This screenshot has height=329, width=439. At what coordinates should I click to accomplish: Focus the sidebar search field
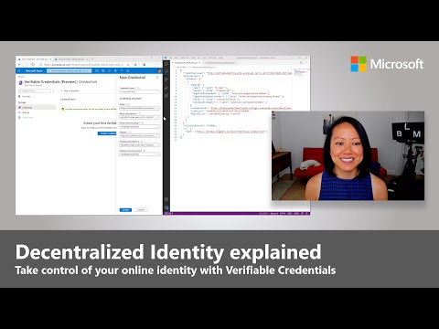[35, 90]
